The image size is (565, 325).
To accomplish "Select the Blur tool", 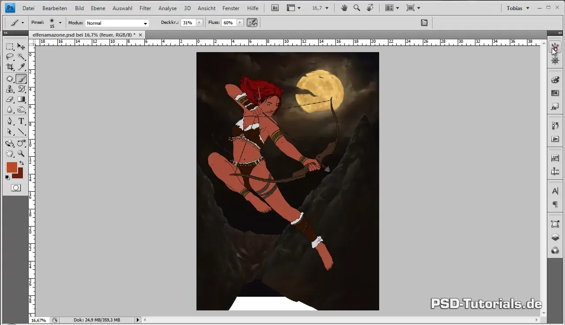I will click(10, 110).
